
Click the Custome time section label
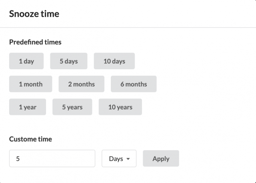[30, 139]
